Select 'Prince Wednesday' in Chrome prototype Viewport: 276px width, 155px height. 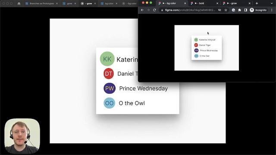tap(209, 50)
